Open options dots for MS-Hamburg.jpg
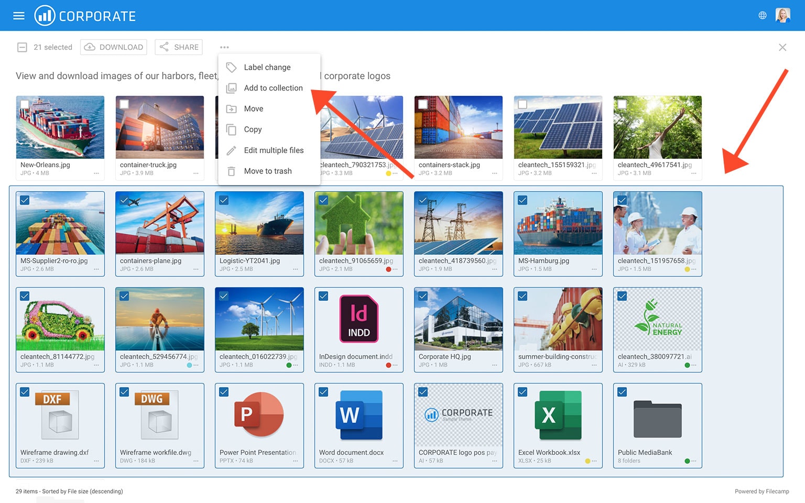The image size is (805, 503). click(594, 269)
